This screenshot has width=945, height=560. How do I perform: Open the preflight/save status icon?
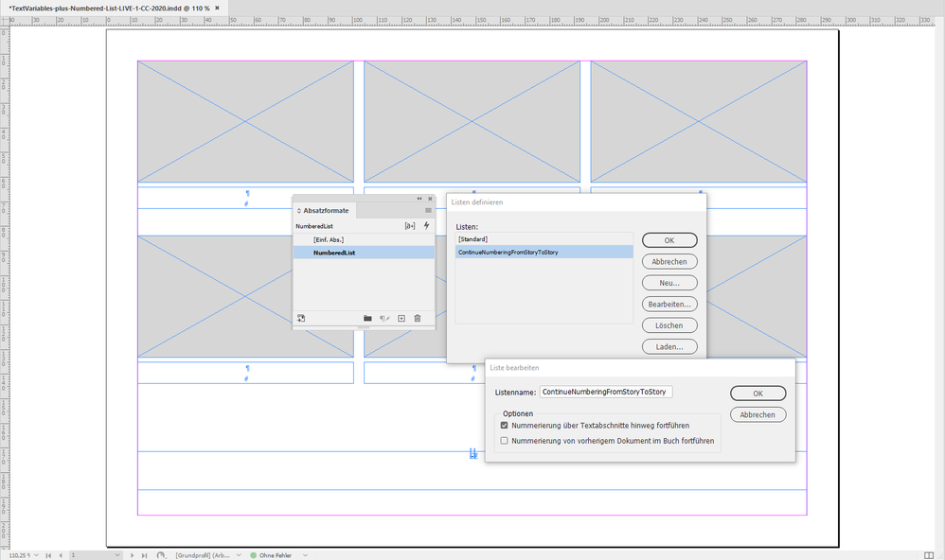pyautogui.click(x=161, y=555)
